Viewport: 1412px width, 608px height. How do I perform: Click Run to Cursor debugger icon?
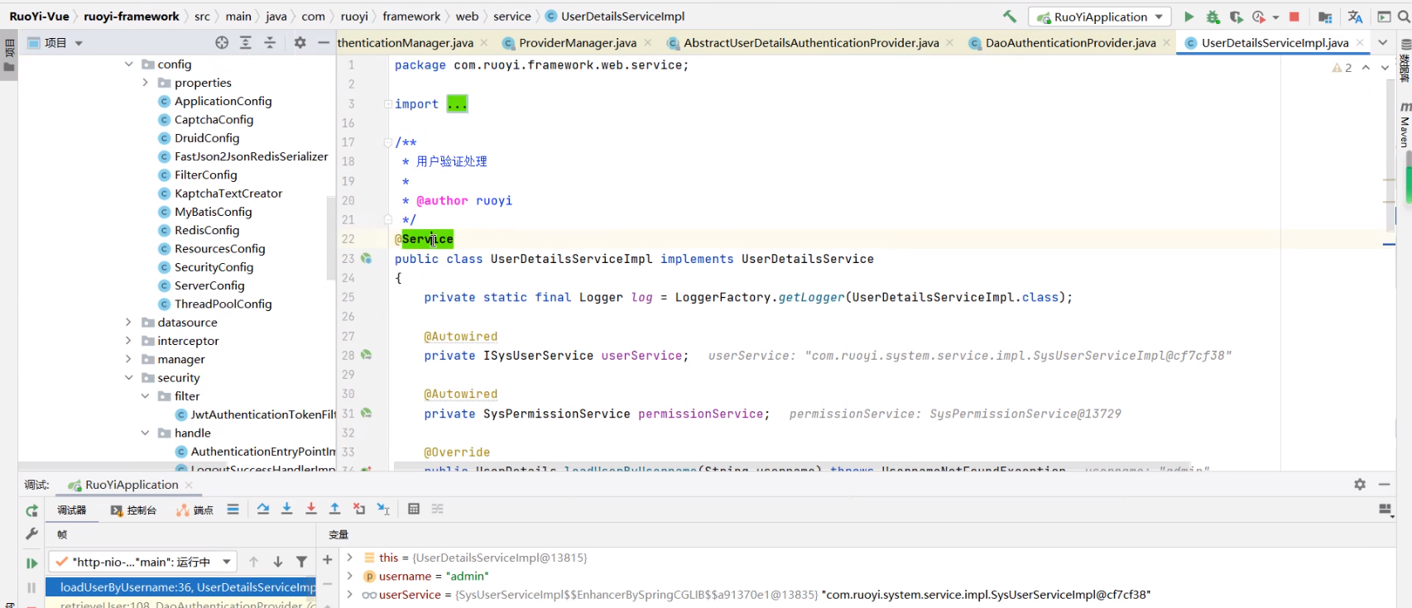coord(383,510)
